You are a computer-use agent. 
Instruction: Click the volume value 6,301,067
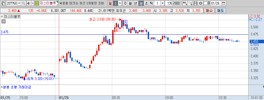tap(58, 11)
